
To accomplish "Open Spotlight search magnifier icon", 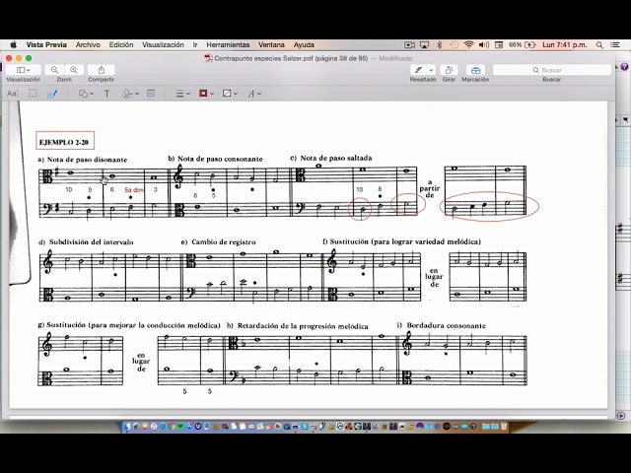I will 599,45.
